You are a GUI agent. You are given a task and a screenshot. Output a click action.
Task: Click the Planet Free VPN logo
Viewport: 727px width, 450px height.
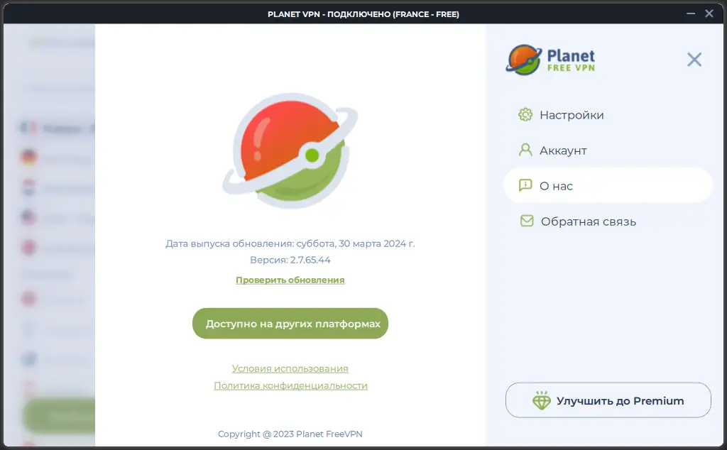pos(550,60)
